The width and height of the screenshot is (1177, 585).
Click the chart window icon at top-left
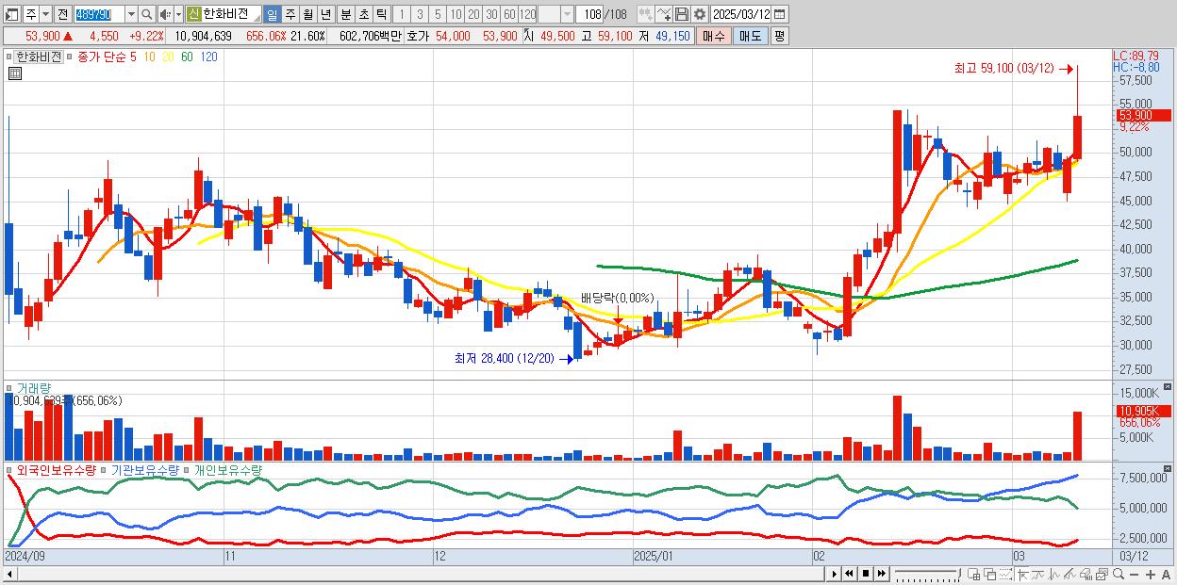pyautogui.click(x=11, y=14)
